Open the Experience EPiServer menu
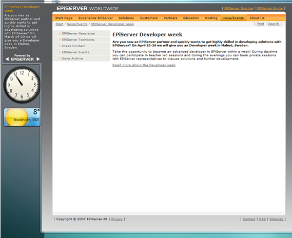This screenshot has width=292, height=238. (95, 18)
